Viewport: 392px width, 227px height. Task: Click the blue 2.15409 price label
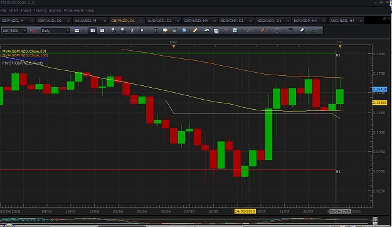pos(379,89)
